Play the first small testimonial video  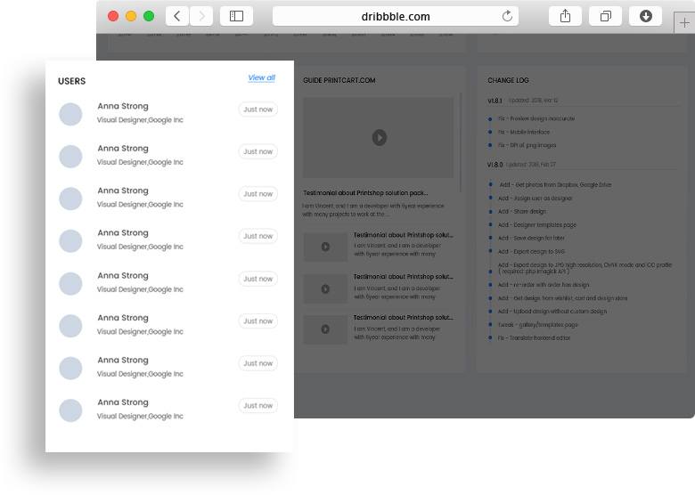pos(325,247)
